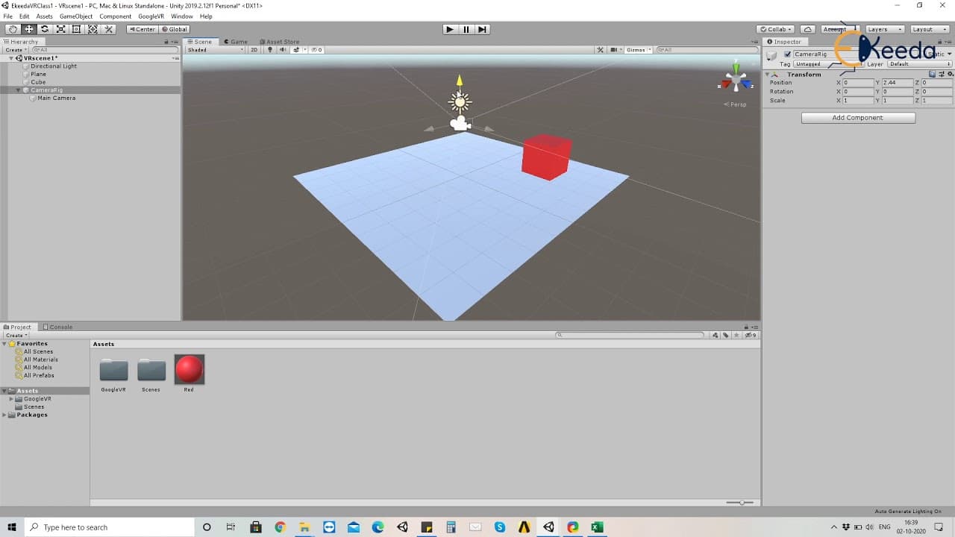Open Google Chrome from the taskbar

coord(280,527)
